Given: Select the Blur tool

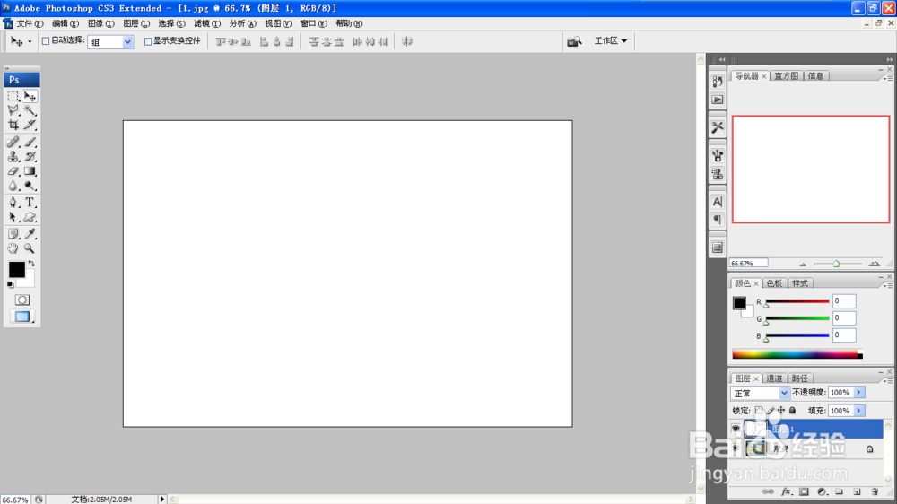Looking at the screenshot, I should pyautogui.click(x=13, y=186).
